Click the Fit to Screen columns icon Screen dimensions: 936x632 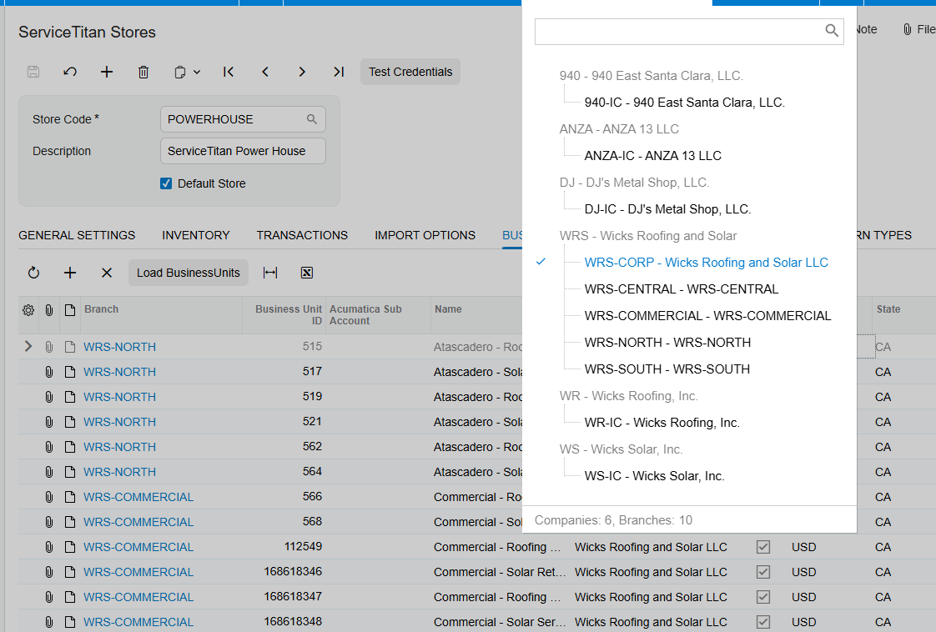point(270,273)
